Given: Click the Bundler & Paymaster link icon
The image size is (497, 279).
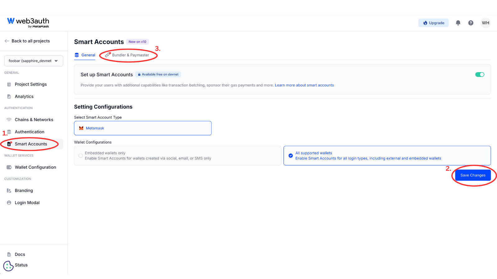Looking at the screenshot, I should (107, 55).
